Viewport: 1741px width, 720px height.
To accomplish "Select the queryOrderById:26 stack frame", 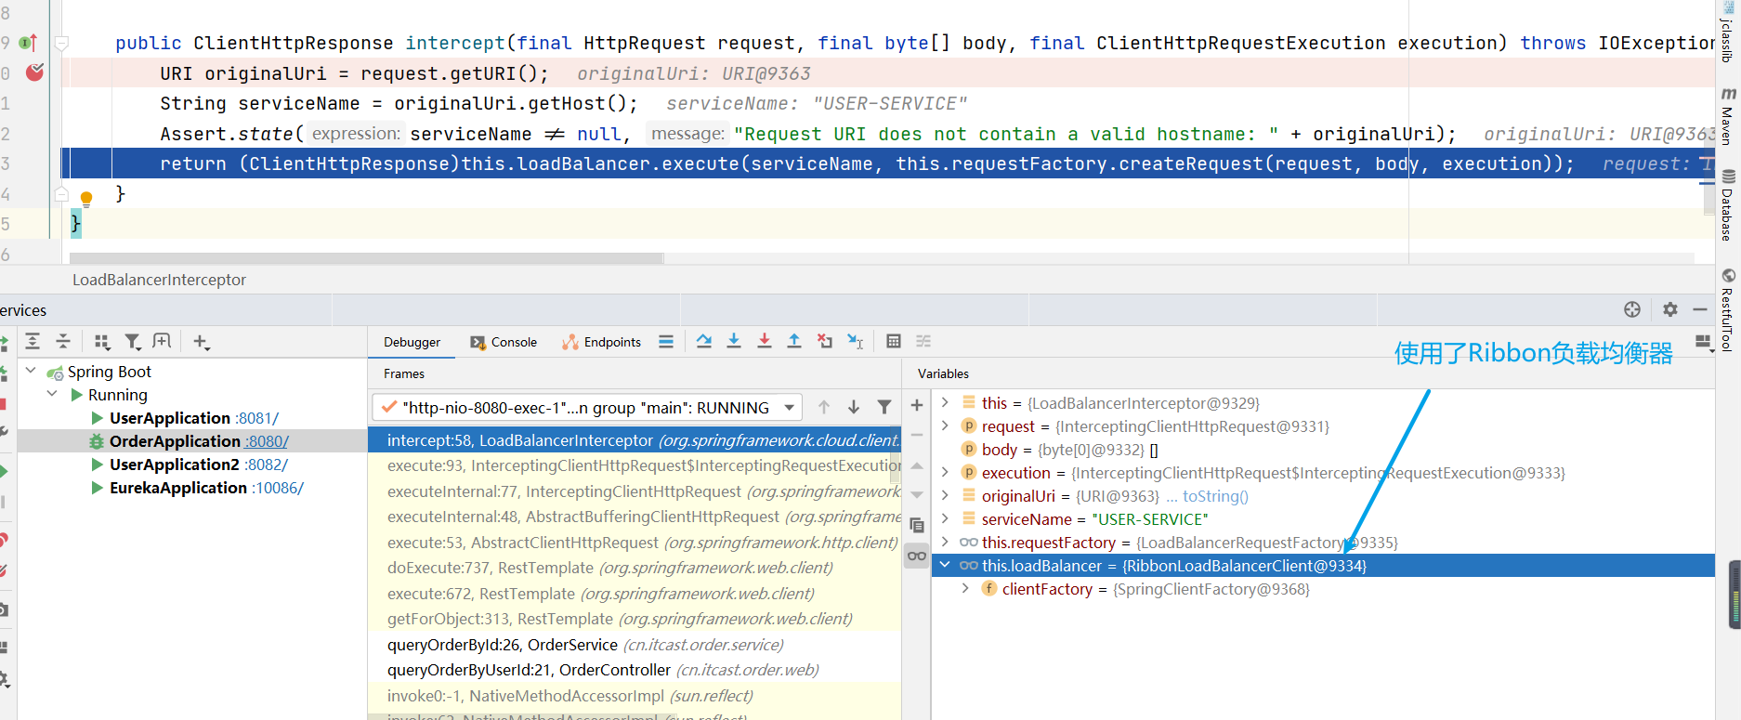I will (502, 645).
